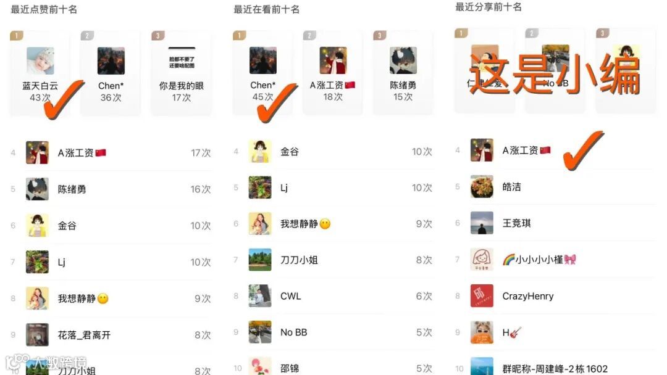Tap the 你是我的眼 text-image avatar
667x375 pixels.
click(182, 60)
